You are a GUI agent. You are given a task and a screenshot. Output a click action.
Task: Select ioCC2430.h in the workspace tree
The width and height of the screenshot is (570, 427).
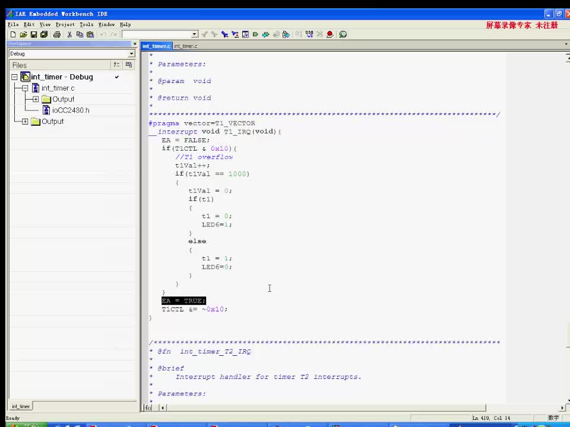click(x=71, y=110)
